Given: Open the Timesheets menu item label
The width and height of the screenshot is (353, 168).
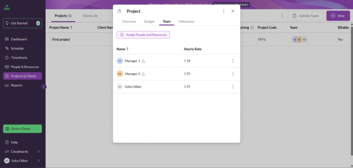Looking at the screenshot, I should click(19, 58).
